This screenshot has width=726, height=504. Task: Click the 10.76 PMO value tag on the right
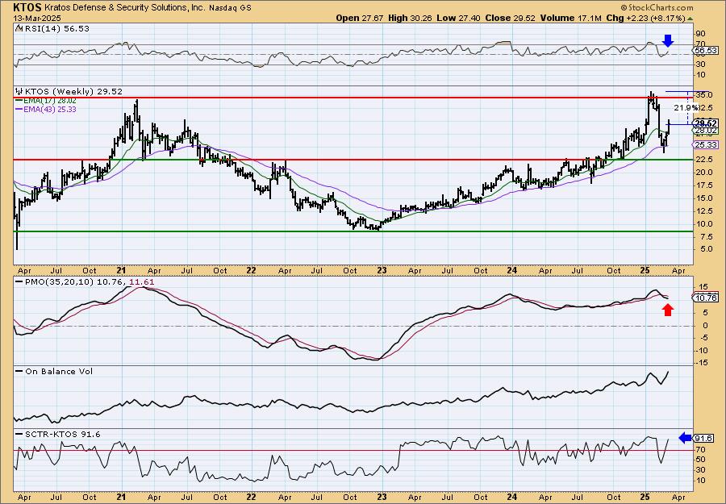(706, 298)
